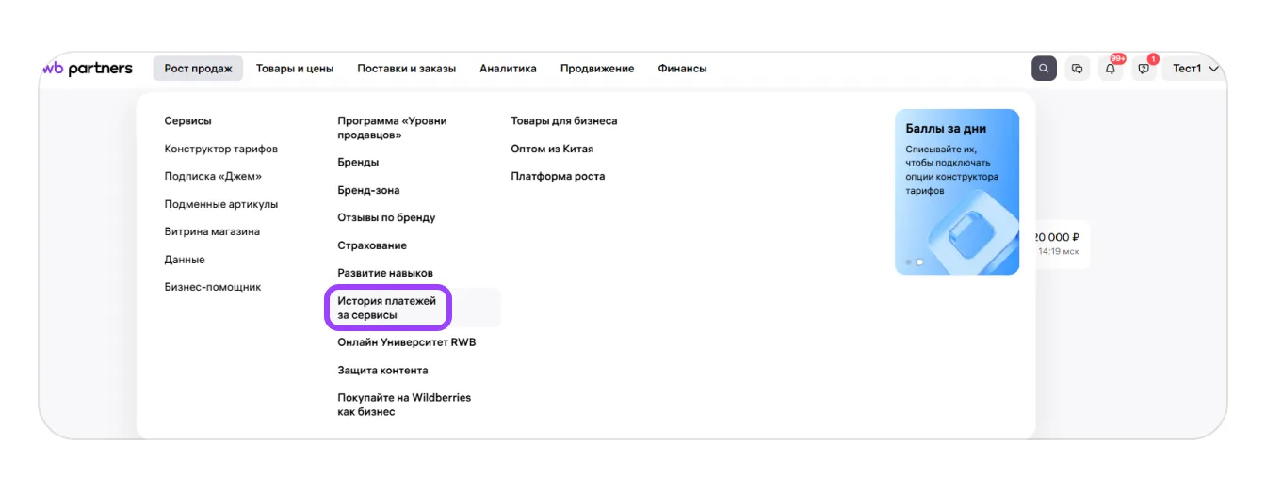This screenshot has width=1266, height=491.
Task: Go to Оптом из Китая
Action: point(552,149)
